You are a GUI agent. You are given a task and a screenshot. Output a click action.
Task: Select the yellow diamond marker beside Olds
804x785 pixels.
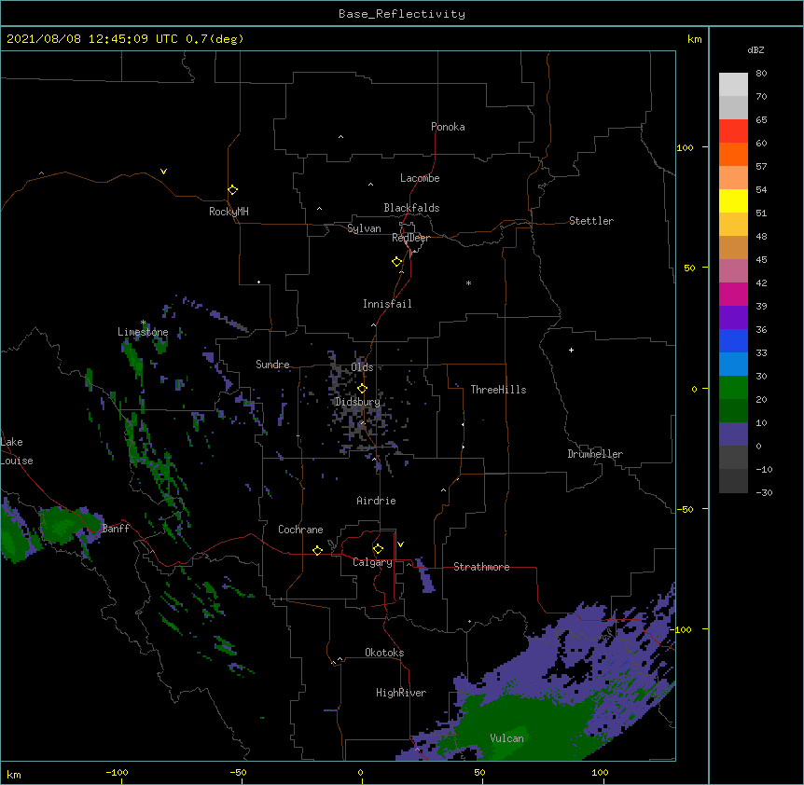click(x=363, y=389)
